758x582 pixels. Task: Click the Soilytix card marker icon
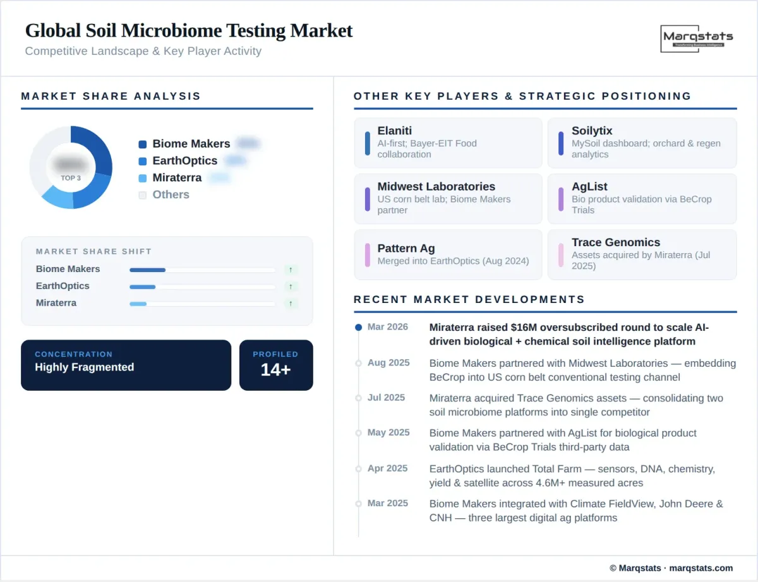[x=561, y=143]
